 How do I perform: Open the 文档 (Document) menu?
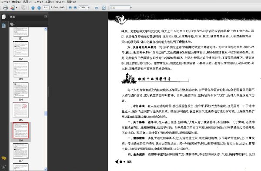tap(38, 2)
